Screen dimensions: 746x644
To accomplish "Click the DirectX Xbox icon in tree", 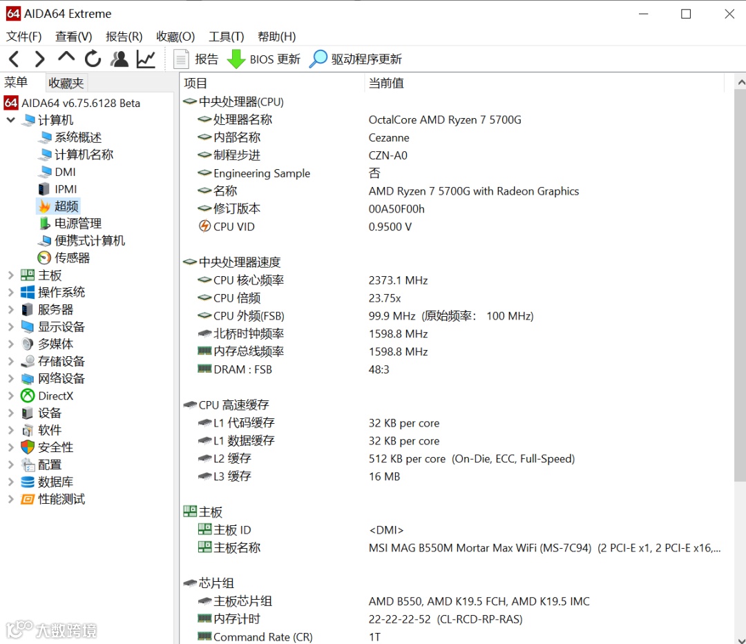I will coord(28,396).
